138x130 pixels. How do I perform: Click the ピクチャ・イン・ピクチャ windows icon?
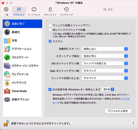pos(7,66)
